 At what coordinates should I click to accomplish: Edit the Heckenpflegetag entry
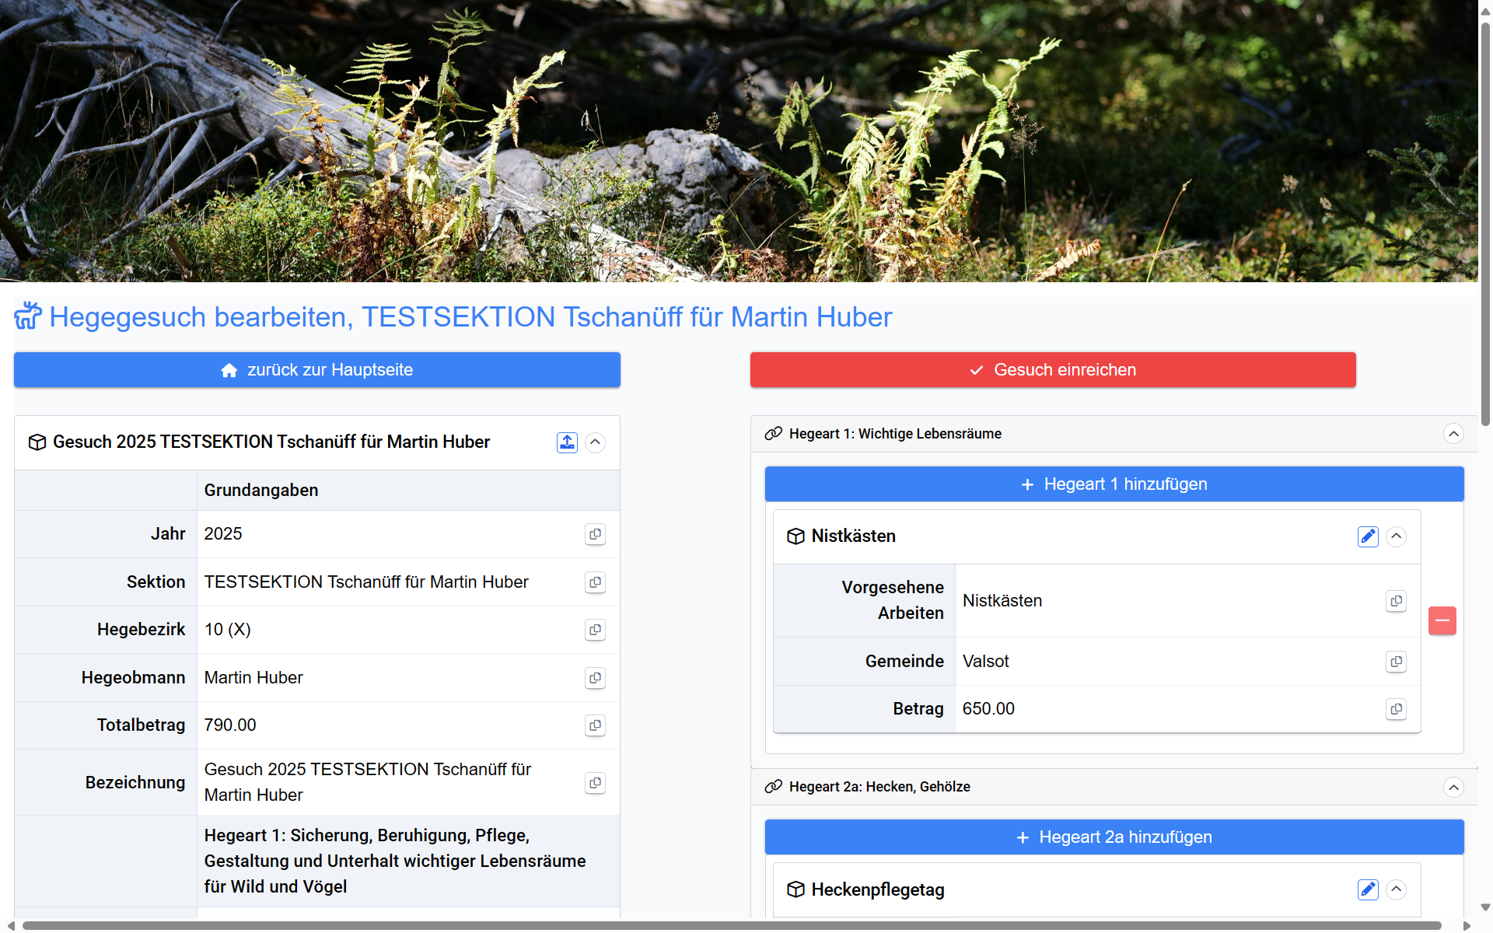tap(1367, 889)
